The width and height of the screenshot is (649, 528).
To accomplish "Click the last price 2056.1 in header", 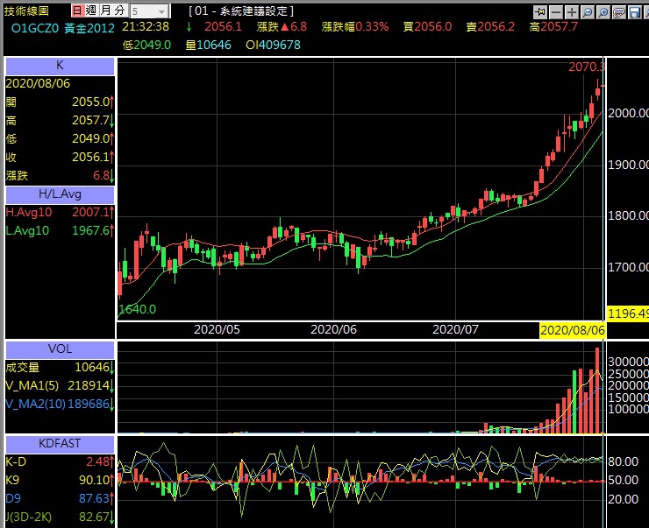I will (223, 27).
